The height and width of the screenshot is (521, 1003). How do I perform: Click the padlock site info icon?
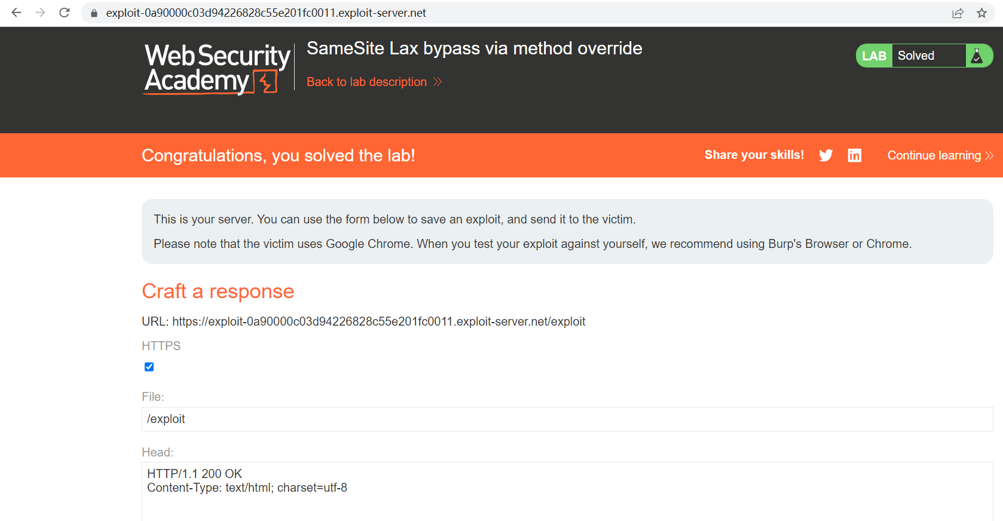coord(94,13)
